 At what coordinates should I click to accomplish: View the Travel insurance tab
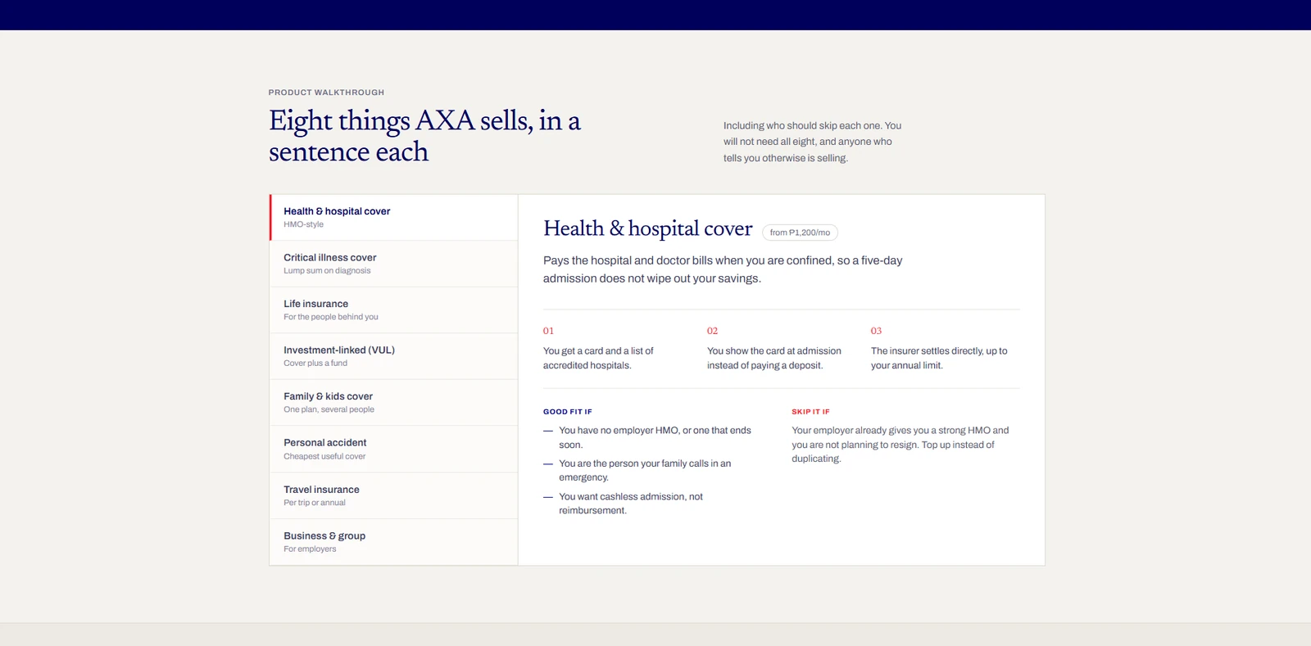[x=393, y=495]
